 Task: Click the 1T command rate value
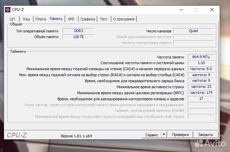tap(201, 99)
